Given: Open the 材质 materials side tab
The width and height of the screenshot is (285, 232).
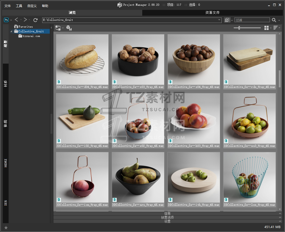Looking at the screenshot, I should point(5,83).
